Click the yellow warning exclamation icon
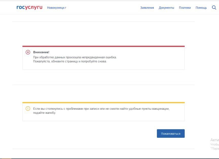Image resolution: width=219 pixels, height=159 pixels. pos(28,108)
